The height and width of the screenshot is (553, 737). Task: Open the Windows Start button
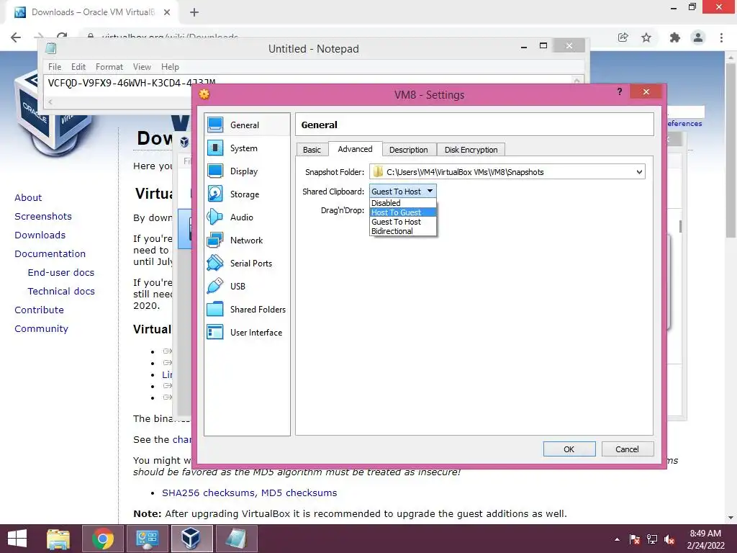17,539
